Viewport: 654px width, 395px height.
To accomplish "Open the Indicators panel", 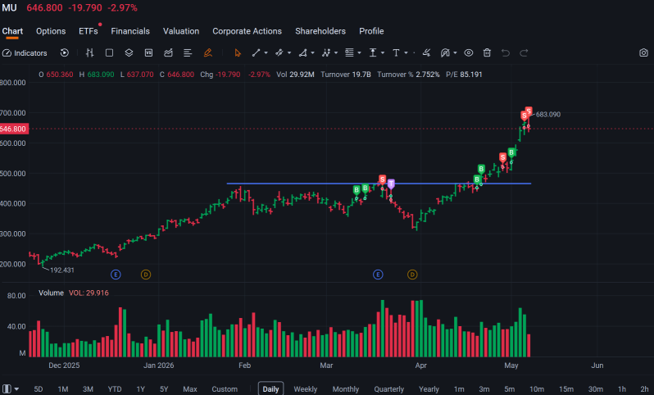I will (25, 53).
